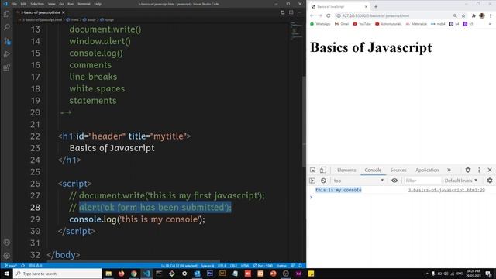Reload the Chrome page

329,15
